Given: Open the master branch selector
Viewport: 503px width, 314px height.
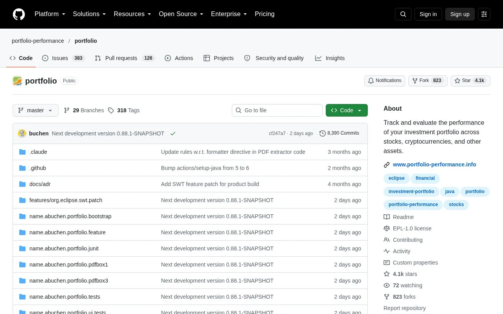Looking at the screenshot, I should (x=35, y=110).
